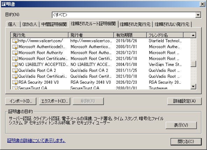
Task: Click certificate icon beside Microsoft Authenticode row
Action: 15,47
